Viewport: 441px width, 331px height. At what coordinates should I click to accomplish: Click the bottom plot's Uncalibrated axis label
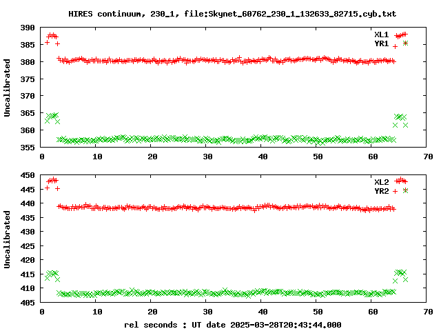click(7, 239)
